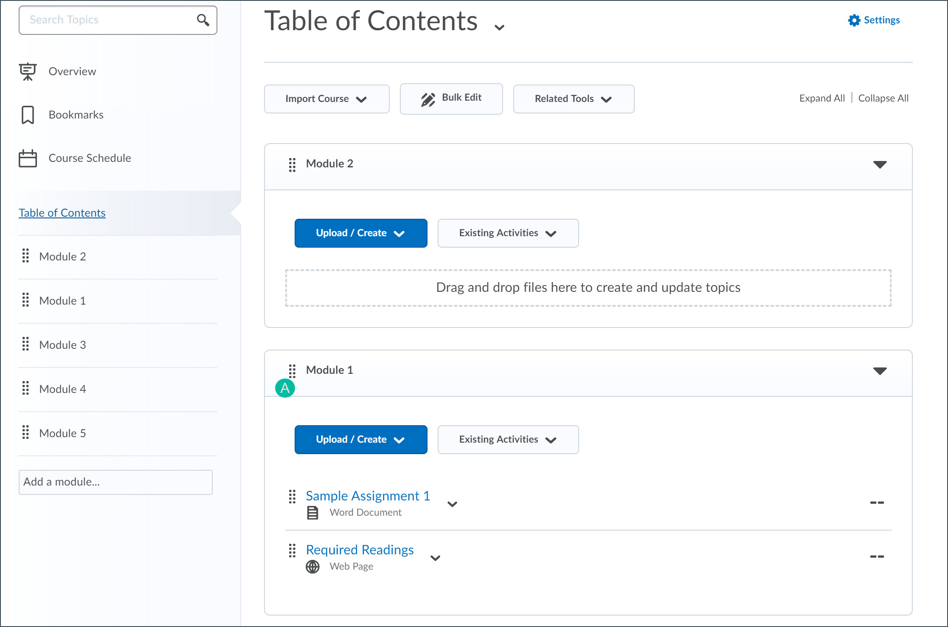The image size is (948, 627).
Task: Select Module 4 in sidebar
Action: pos(62,389)
